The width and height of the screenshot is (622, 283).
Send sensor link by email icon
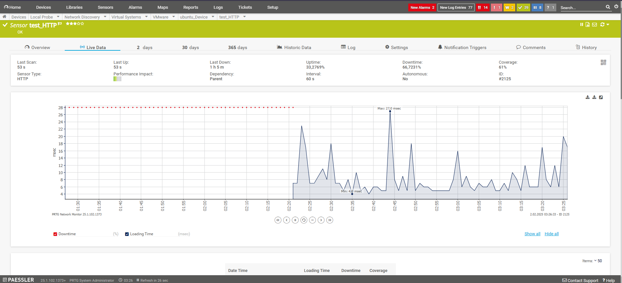(594, 25)
